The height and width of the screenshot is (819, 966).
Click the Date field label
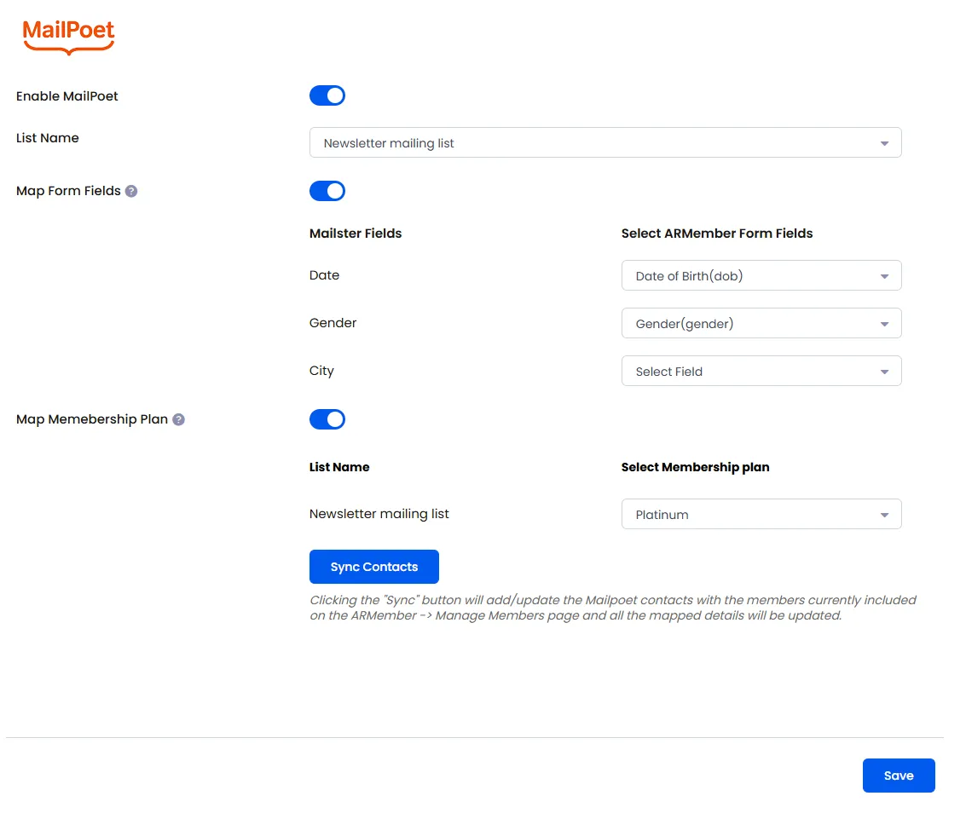324,276
